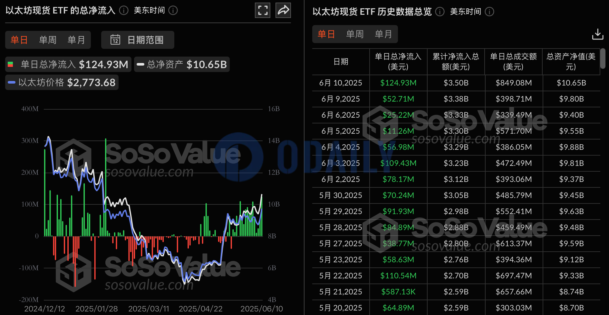
Task: Click the red-green swatch of 单日总净流入 legend
Action: point(10,64)
